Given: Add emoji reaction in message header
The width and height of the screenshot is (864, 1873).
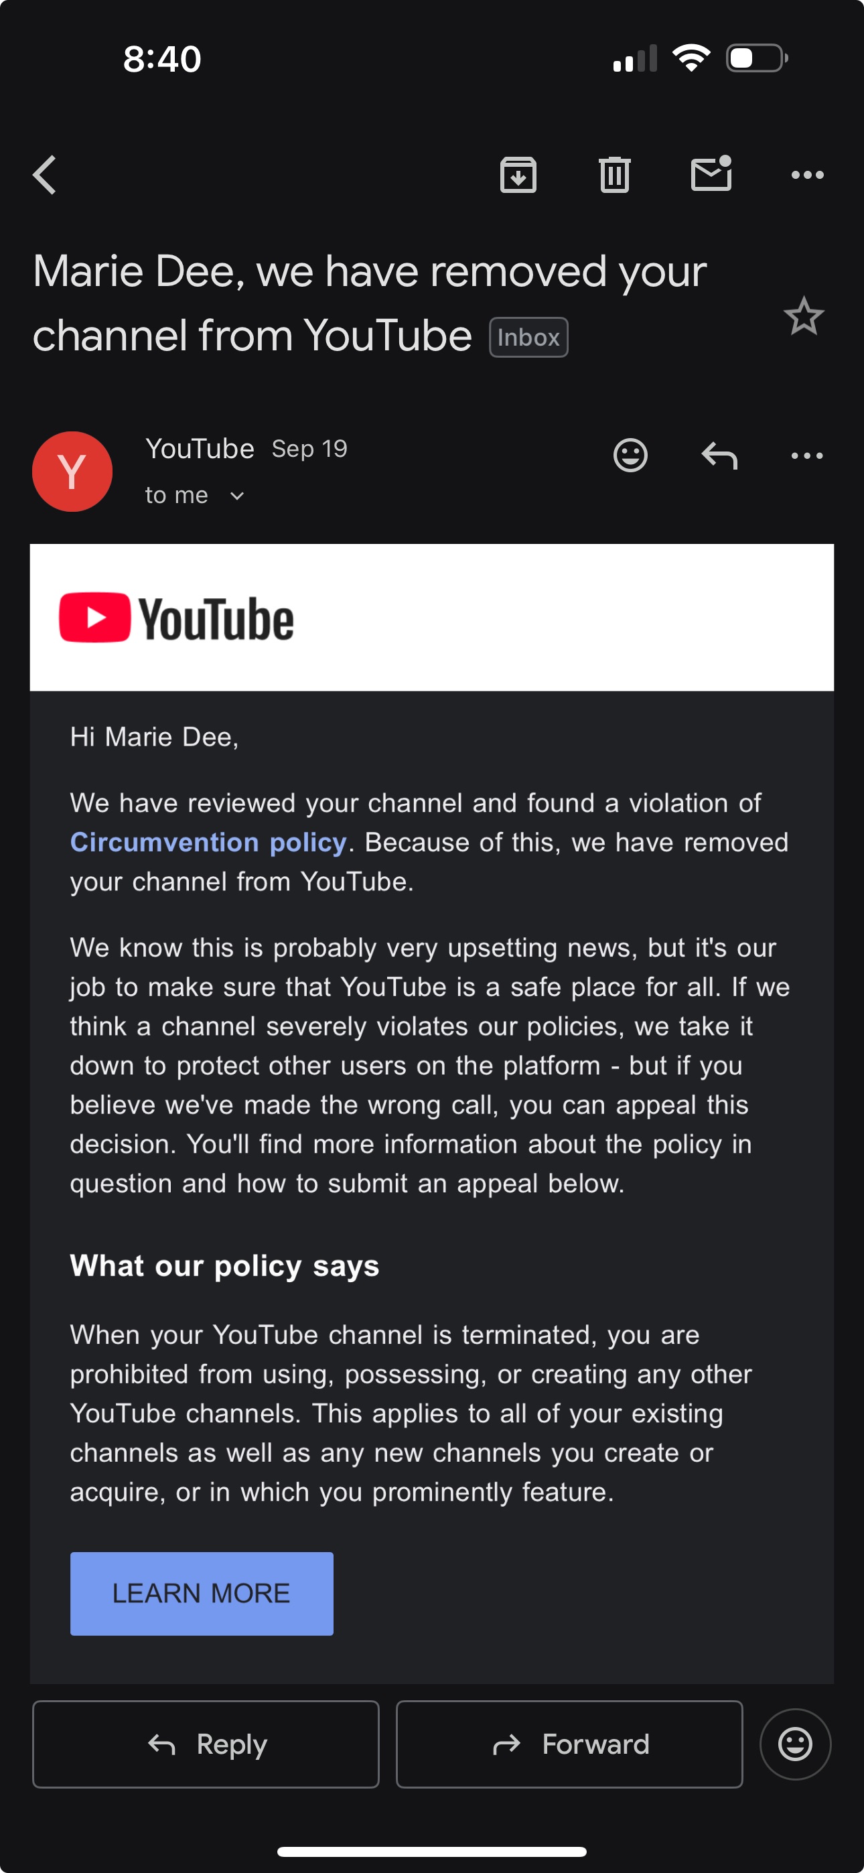Looking at the screenshot, I should tap(630, 456).
